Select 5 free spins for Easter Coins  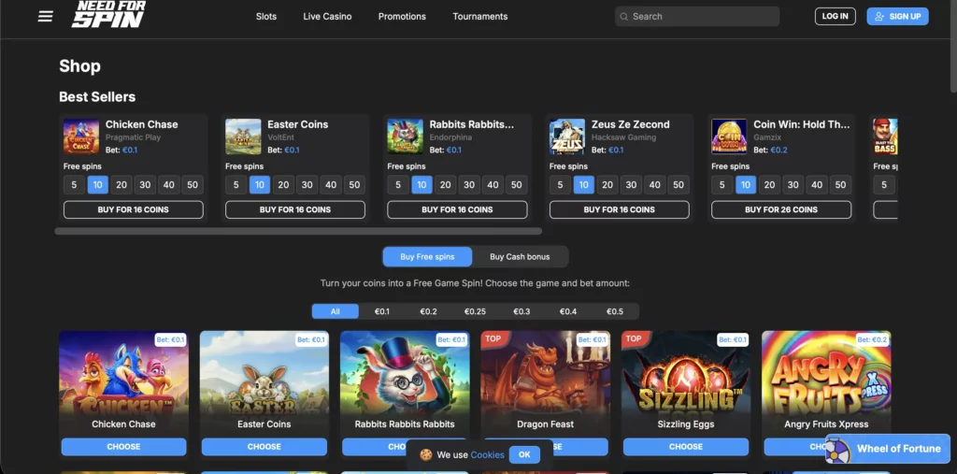point(236,185)
